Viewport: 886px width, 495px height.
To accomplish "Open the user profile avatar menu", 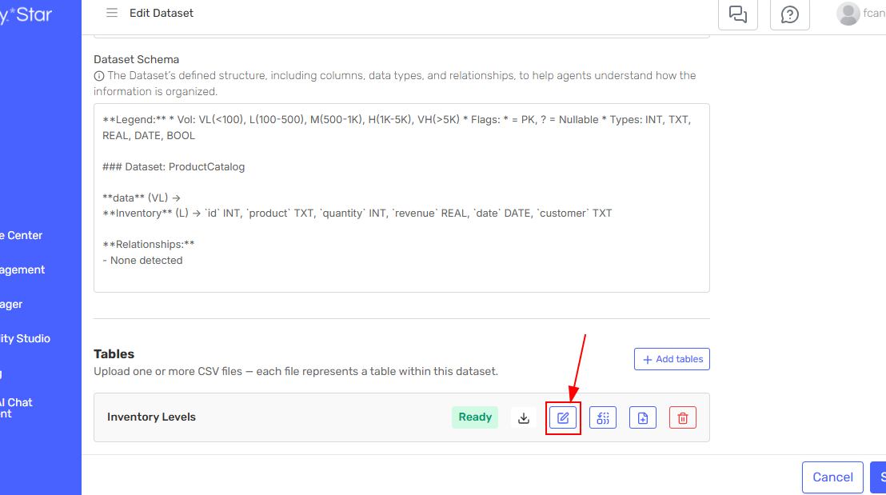I will click(848, 14).
